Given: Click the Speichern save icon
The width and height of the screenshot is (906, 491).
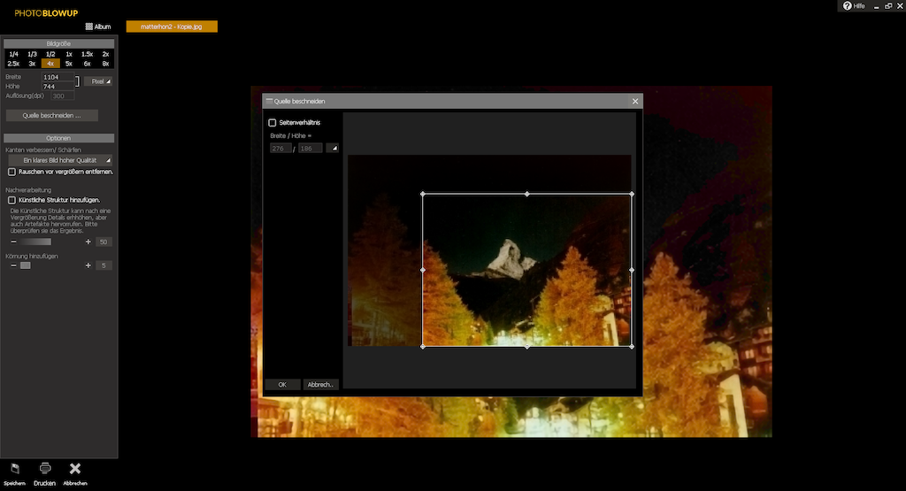Looking at the screenshot, I should [14, 469].
